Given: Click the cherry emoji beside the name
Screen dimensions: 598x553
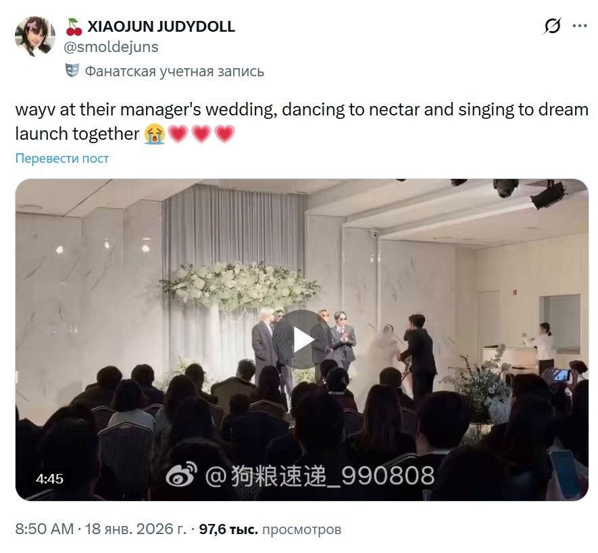Looking at the screenshot, I should (x=74, y=27).
